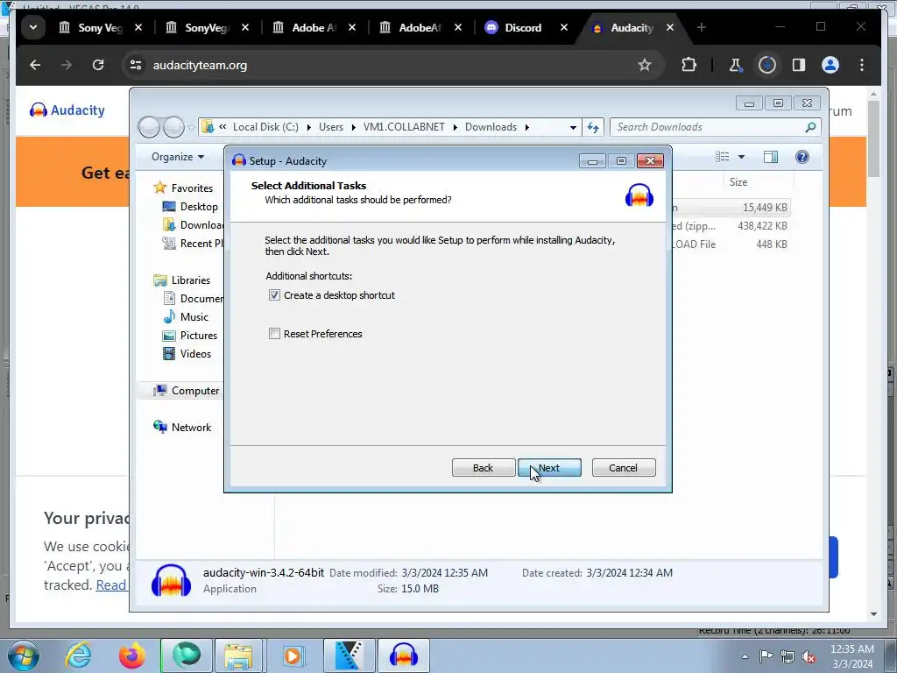Select Videos library in sidebar
The height and width of the screenshot is (673, 897).
click(187, 354)
